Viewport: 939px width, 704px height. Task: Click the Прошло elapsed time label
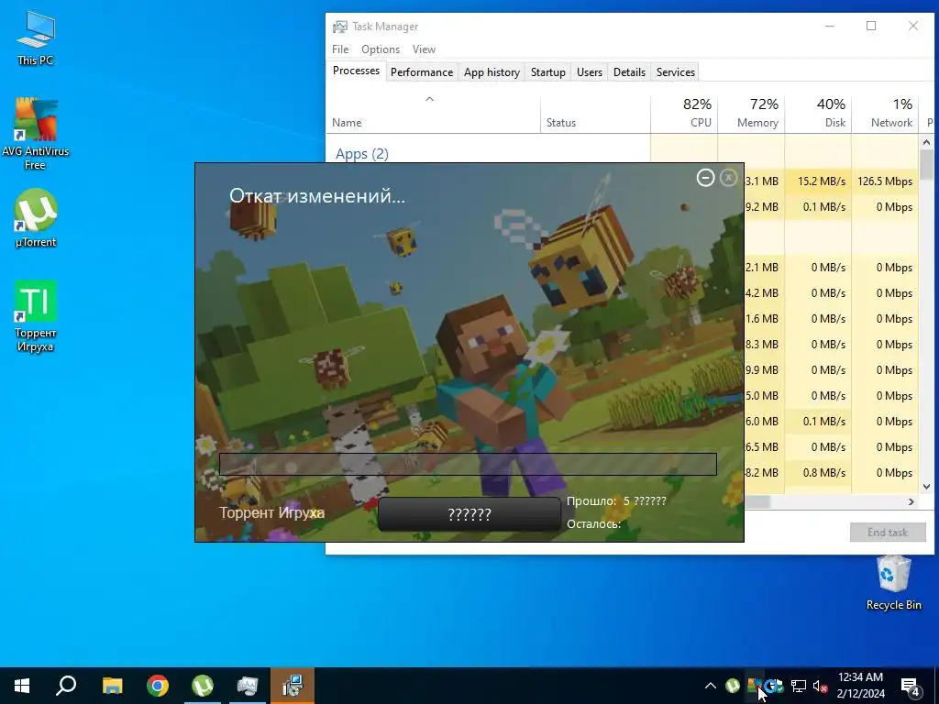coord(591,501)
